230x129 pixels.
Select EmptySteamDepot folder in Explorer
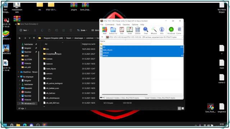click(x=54, y=54)
